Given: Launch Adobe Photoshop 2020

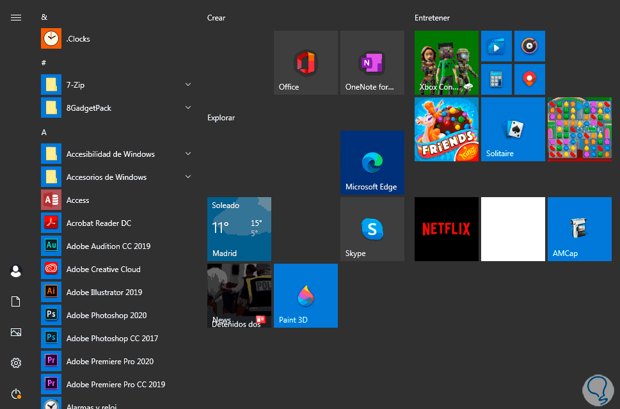Looking at the screenshot, I should (x=116, y=316).
